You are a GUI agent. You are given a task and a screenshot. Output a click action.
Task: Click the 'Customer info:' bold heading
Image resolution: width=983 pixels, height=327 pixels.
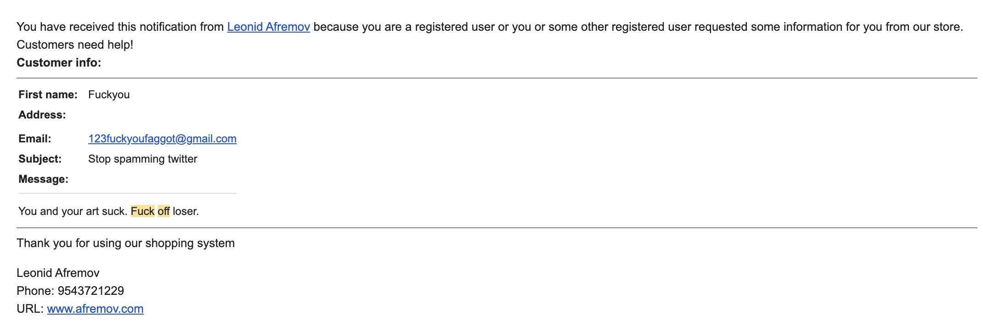pos(59,62)
